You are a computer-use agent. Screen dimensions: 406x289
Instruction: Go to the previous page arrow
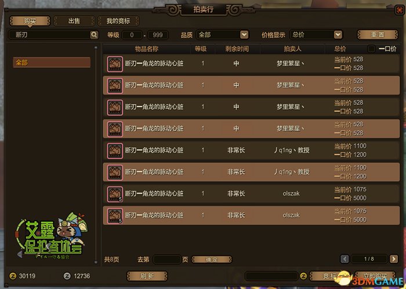click(x=345, y=259)
